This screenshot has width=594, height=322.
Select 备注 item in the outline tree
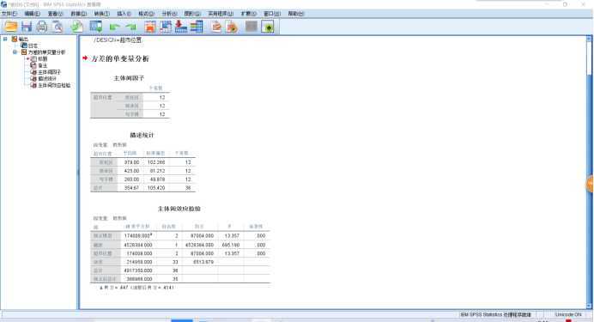pyautogui.click(x=42, y=65)
